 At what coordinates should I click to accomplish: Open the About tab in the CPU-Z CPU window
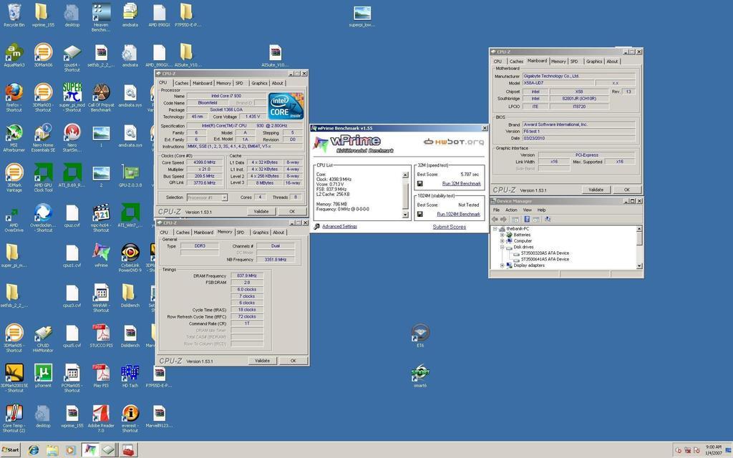pyautogui.click(x=277, y=83)
